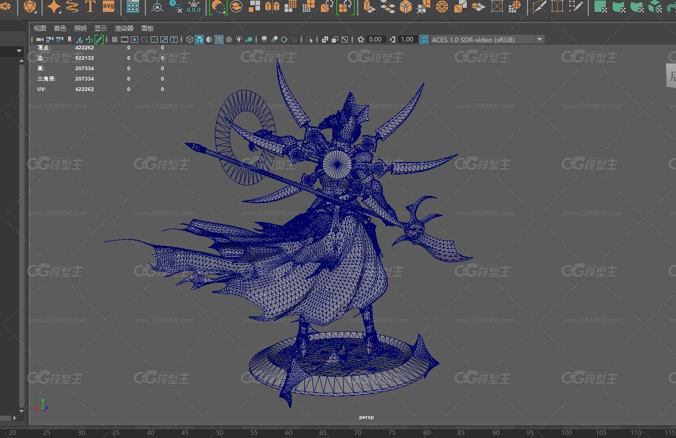Screen dimensions: 676x438
Task: Click the green spherical UV mapping icon
Action: point(637,6)
